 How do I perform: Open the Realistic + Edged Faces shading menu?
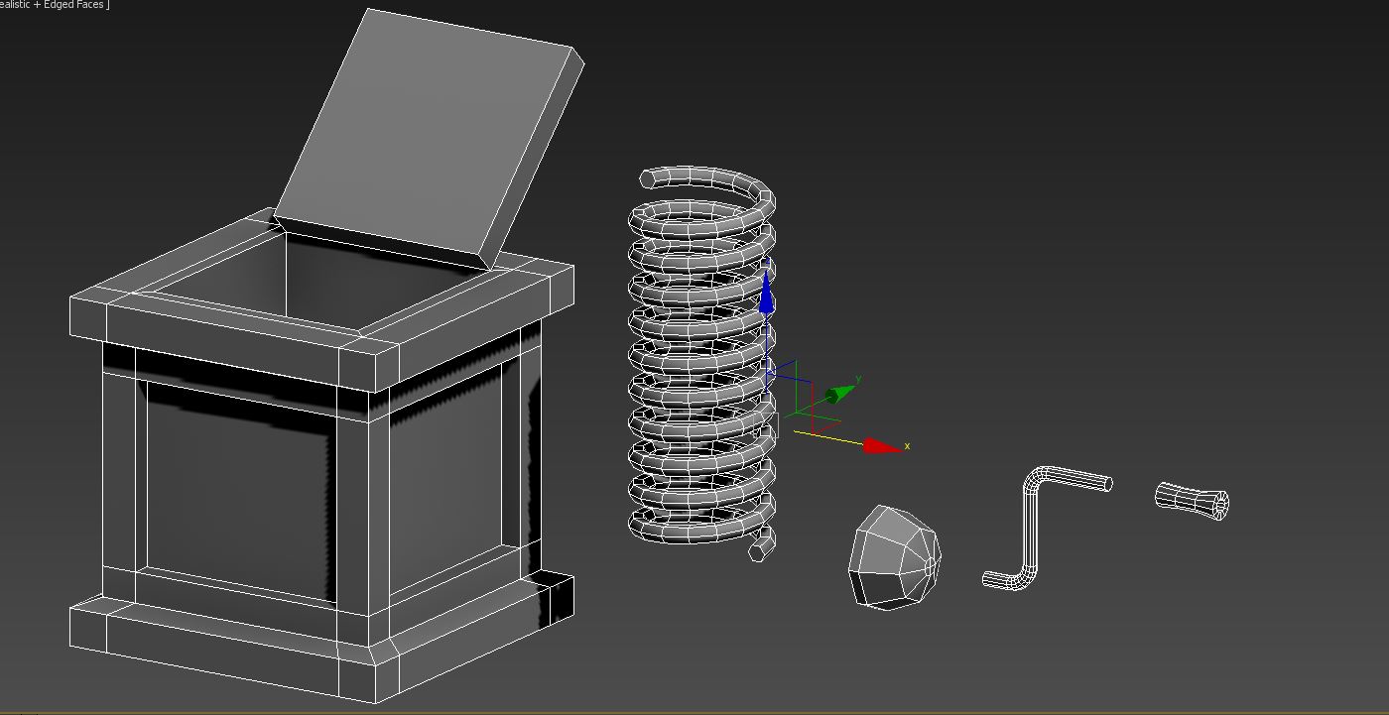coord(55,5)
